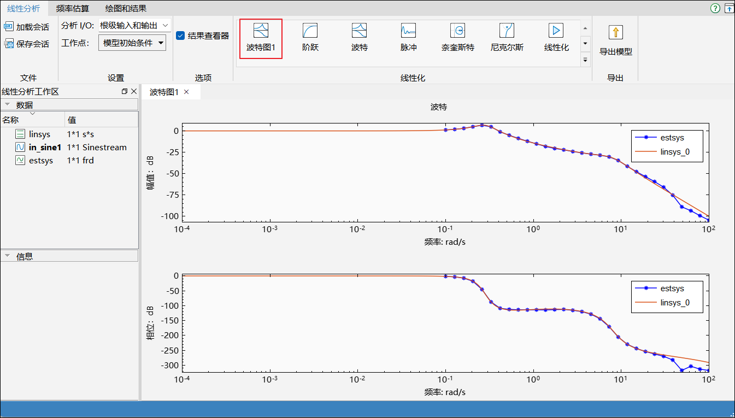The width and height of the screenshot is (735, 418).
Task: Collapse the 数据 section
Action: tap(8, 105)
